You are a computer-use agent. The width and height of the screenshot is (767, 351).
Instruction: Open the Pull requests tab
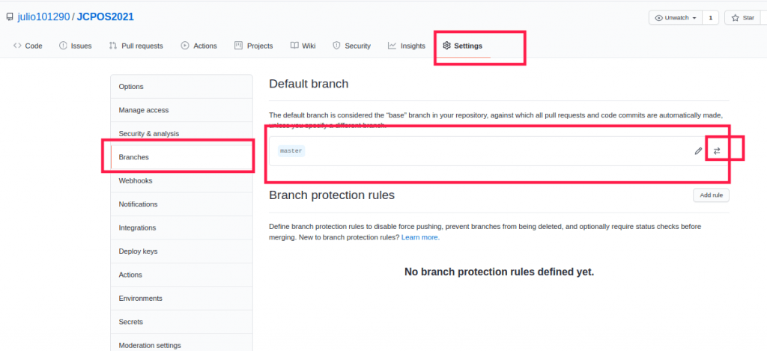[136, 46]
